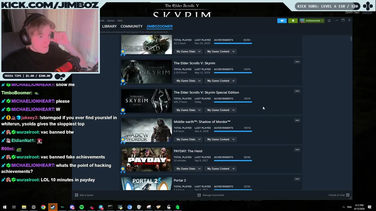Expand My Game Stats for Dishonored
Viewport: 376px width, 211px height.
[x=188, y=52]
